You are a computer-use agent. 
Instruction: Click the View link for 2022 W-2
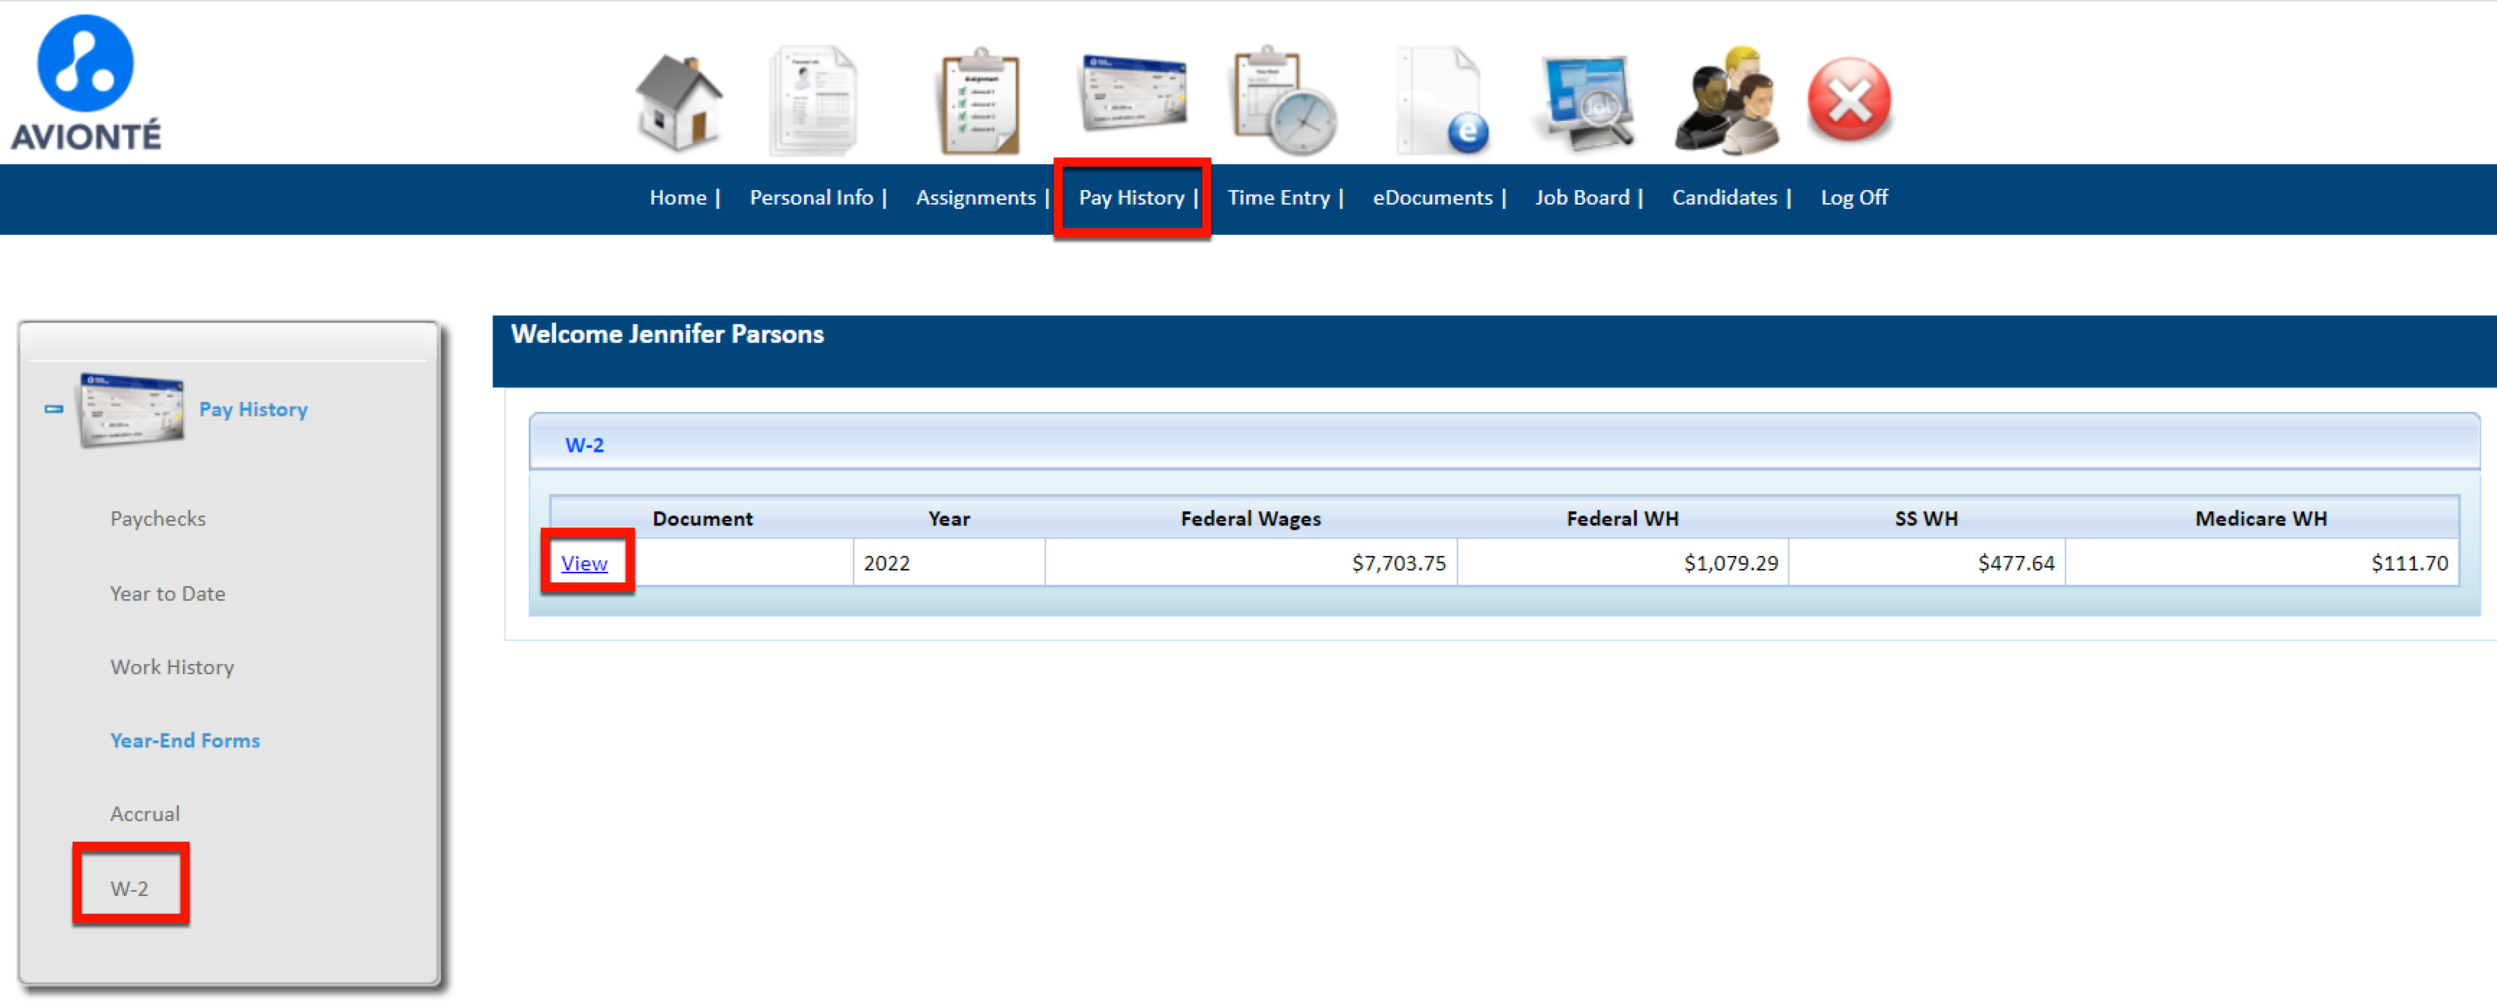click(584, 564)
